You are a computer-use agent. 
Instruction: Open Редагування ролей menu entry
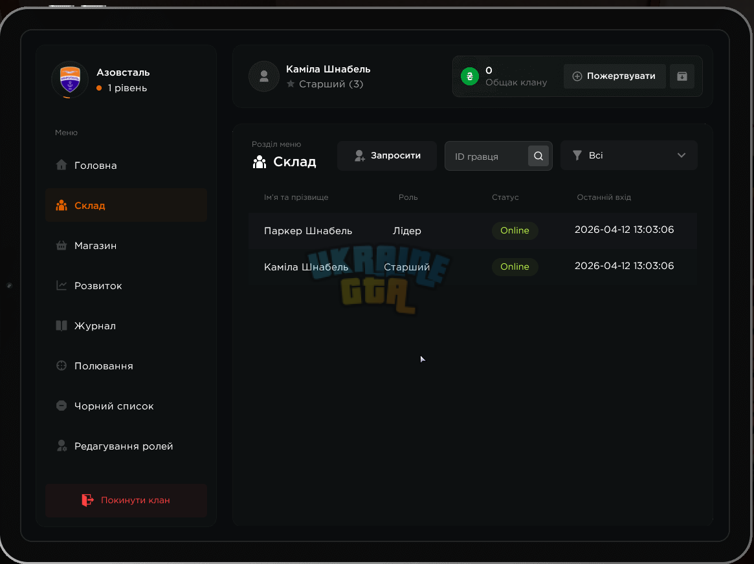click(126, 446)
